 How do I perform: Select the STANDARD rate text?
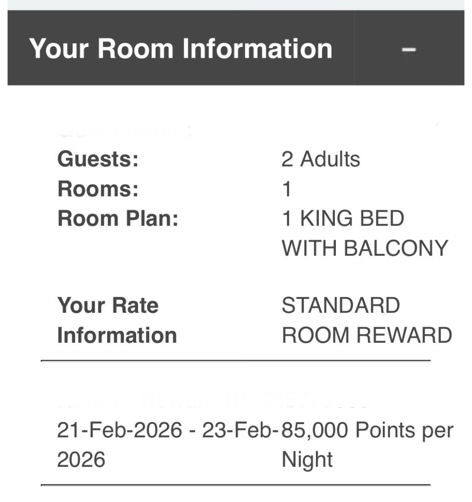(341, 305)
